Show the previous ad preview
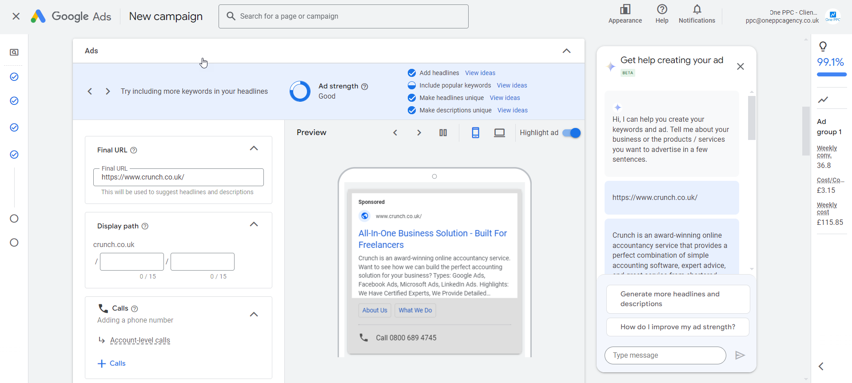The height and width of the screenshot is (383, 852). pyautogui.click(x=395, y=133)
